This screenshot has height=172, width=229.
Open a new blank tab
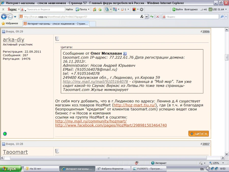point(92,24)
